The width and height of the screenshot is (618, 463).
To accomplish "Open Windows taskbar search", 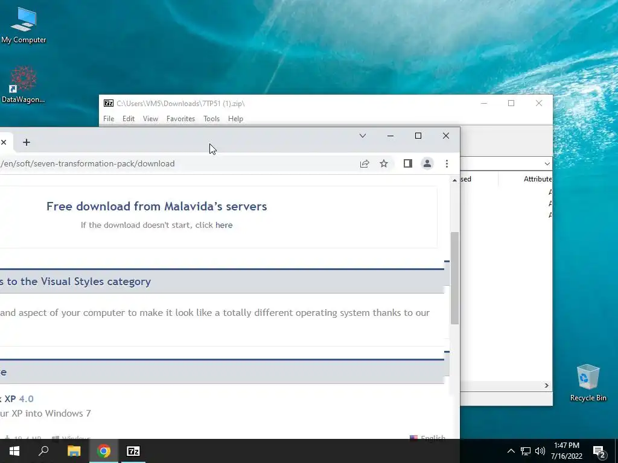I will 43,451.
